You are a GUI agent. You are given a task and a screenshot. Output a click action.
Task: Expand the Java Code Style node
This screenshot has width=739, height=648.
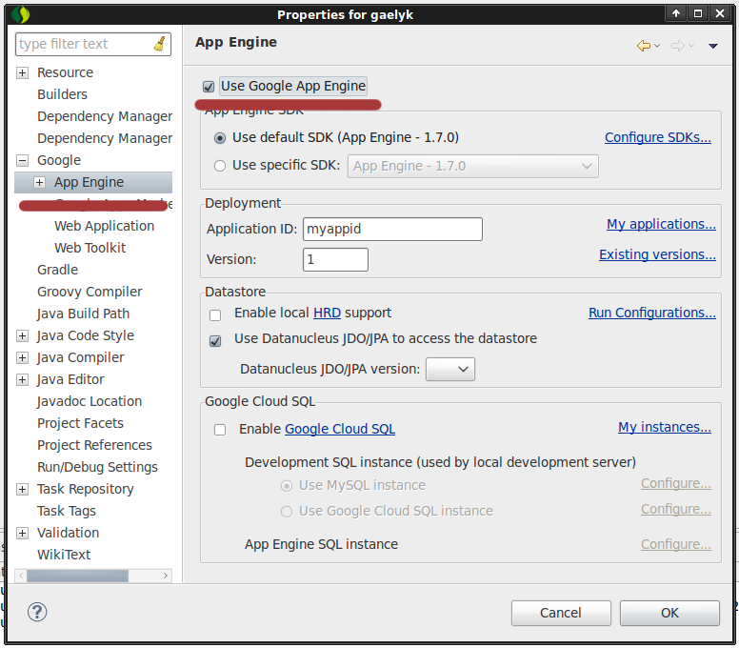tap(22, 335)
